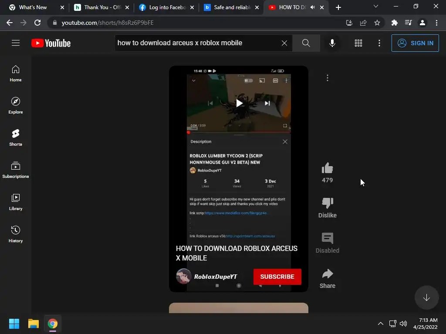Open the network tray icon
446x334 pixels.
pos(392,324)
